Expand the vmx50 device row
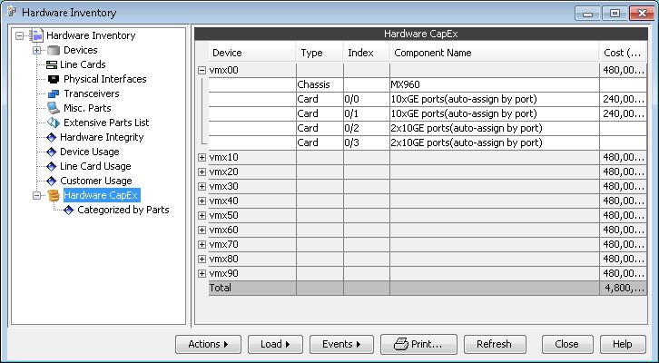The width and height of the screenshot is (659, 363). click(202, 215)
